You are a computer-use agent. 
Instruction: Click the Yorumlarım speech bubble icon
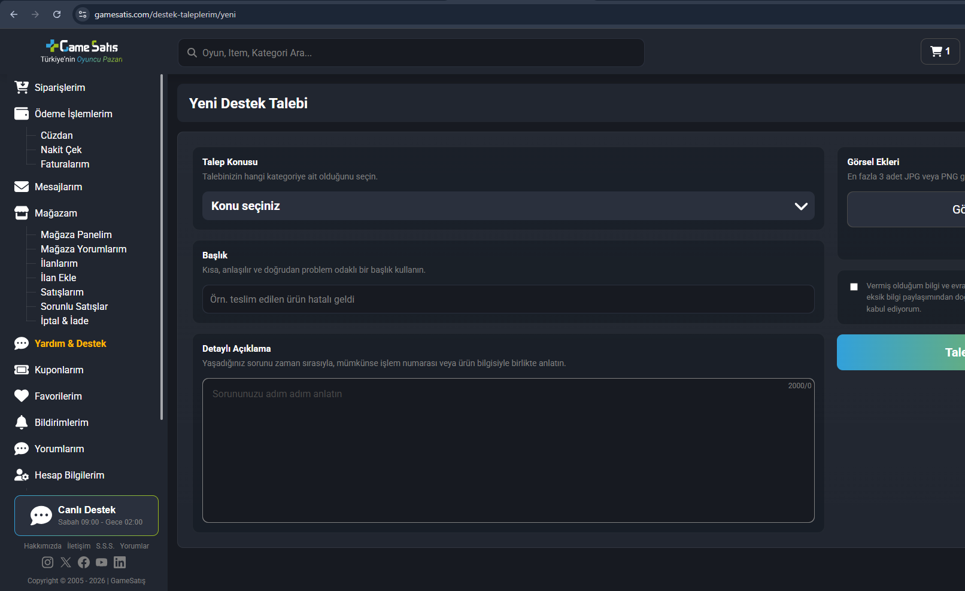(22, 449)
